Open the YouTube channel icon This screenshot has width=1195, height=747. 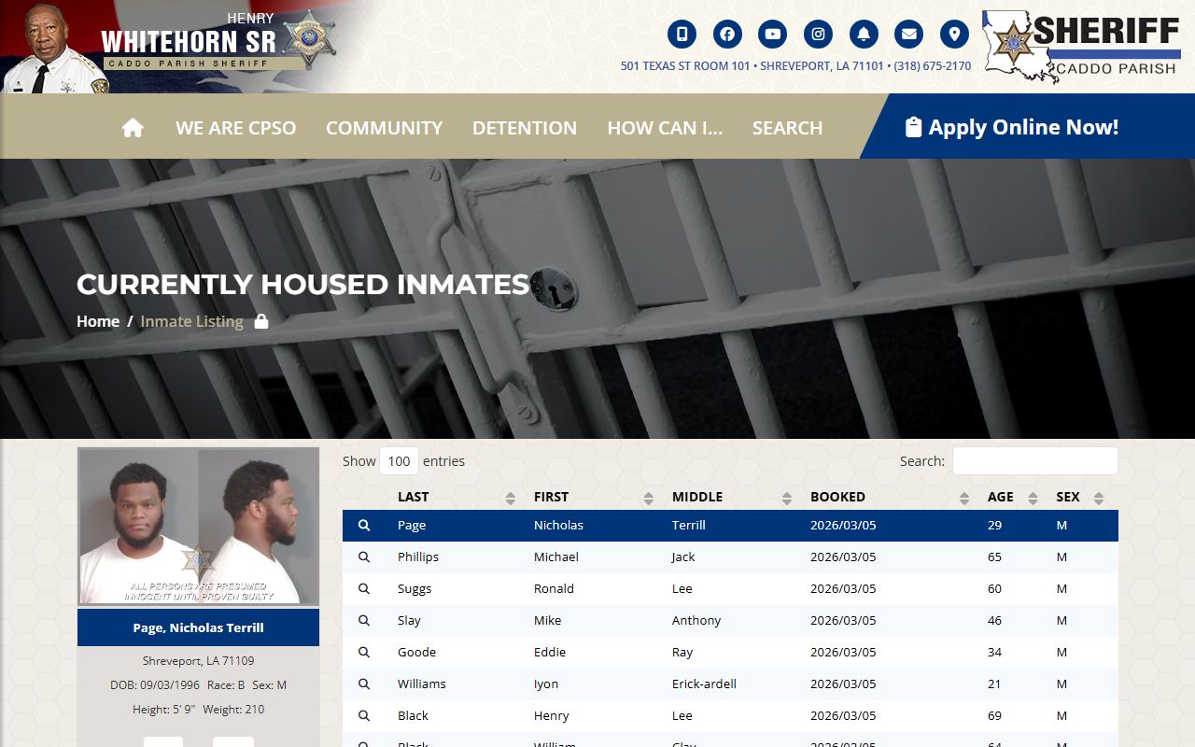(x=773, y=35)
